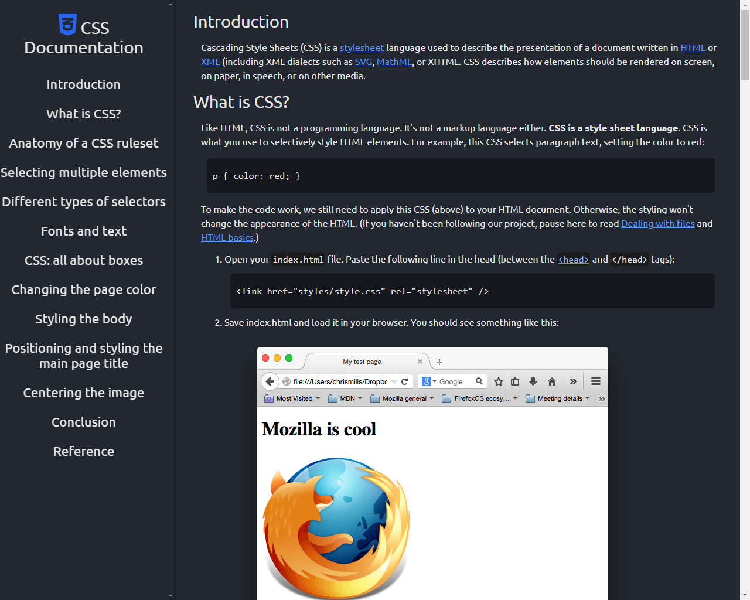This screenshot has height=600, width=750.
Task: Click the Introduction heading
Action: pos(241,22)
